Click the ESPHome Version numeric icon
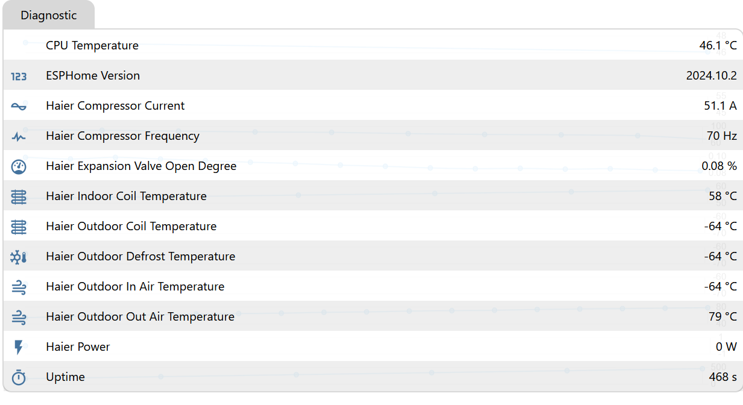The width and height of the screenshot is (743, 405). (x=19, y=76)
